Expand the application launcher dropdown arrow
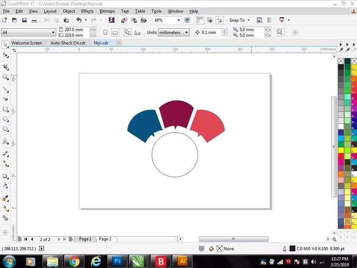The height and width of the screenshot is (268, 357). 289,20
